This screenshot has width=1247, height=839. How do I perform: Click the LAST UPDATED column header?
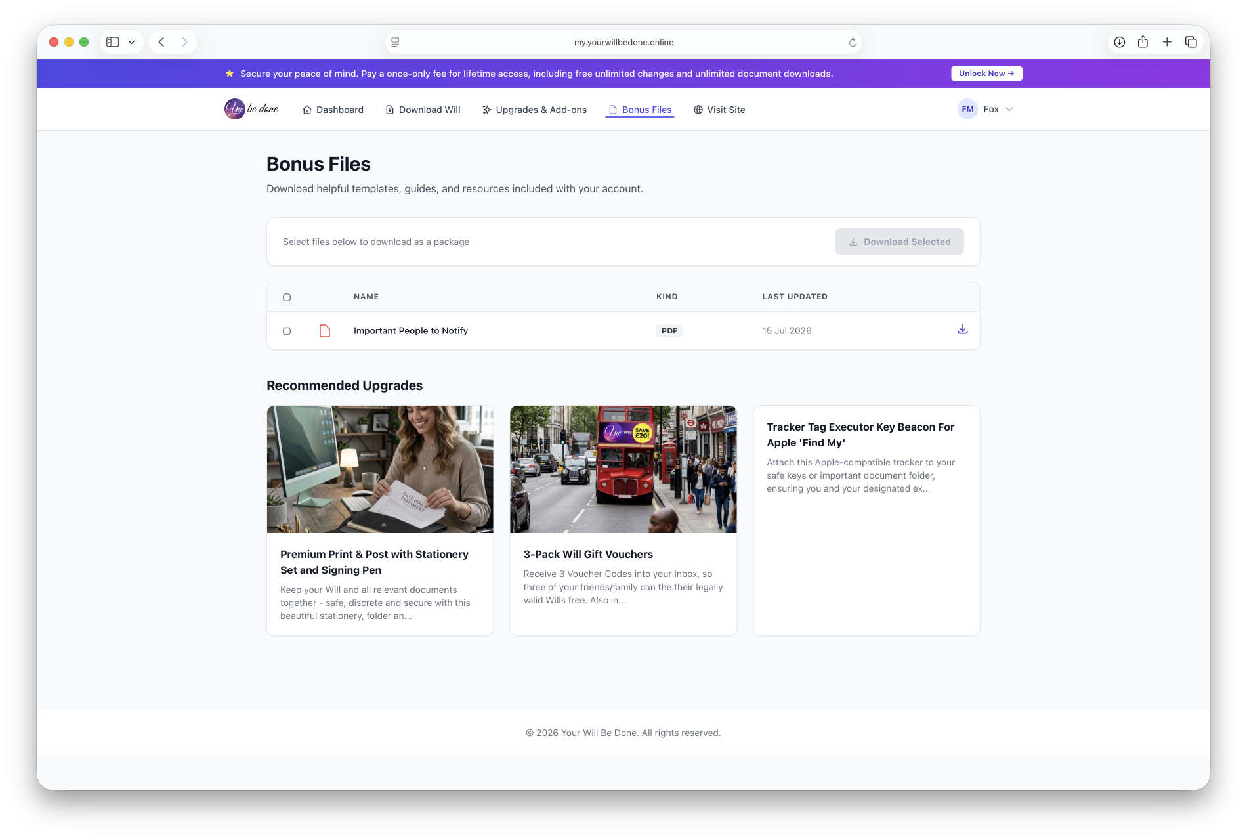795,297
